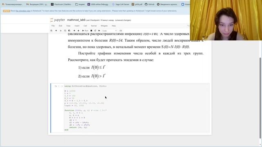Open the bookmark folder in the bar
The height and width of the screenshot is (147, 262).
(80, 4)
